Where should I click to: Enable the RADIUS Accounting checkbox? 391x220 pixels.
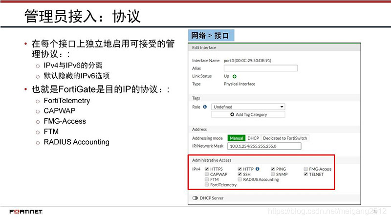coord(239,179)
